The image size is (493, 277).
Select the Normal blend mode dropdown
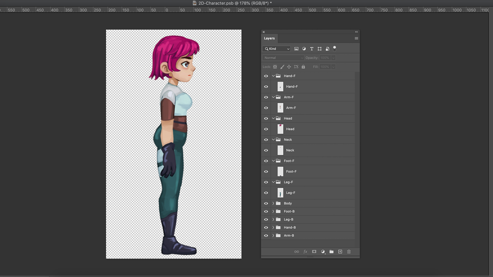tap(283, 57)
